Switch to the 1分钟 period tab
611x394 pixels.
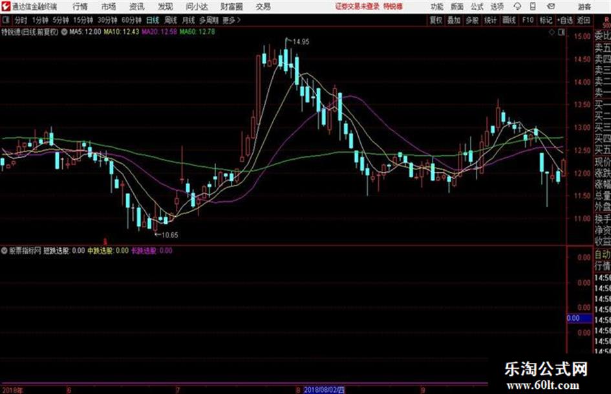pos(40,20)
